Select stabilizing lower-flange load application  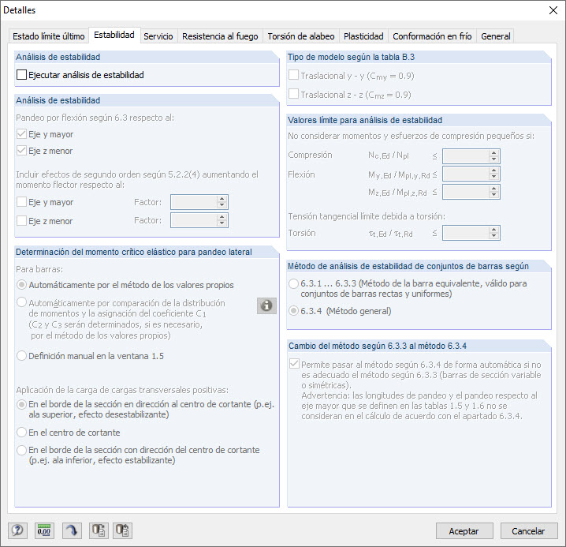[21, 450]
